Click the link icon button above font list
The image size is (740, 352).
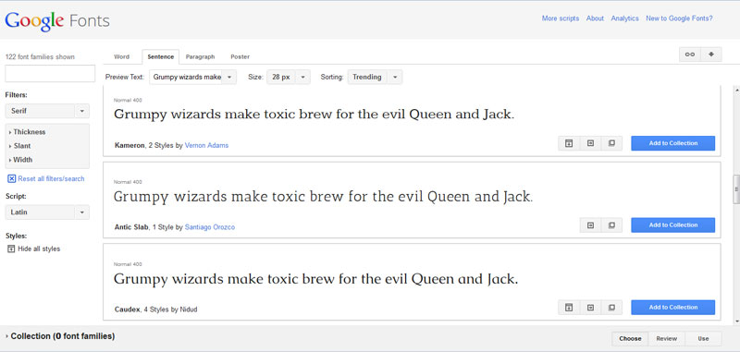(689, 55)
